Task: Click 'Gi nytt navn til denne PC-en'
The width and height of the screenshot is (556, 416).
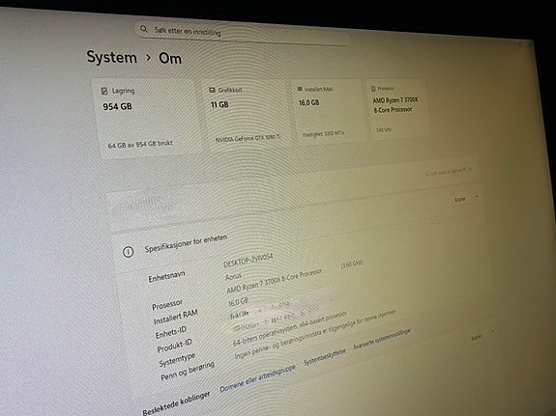Action: [449, 173]
